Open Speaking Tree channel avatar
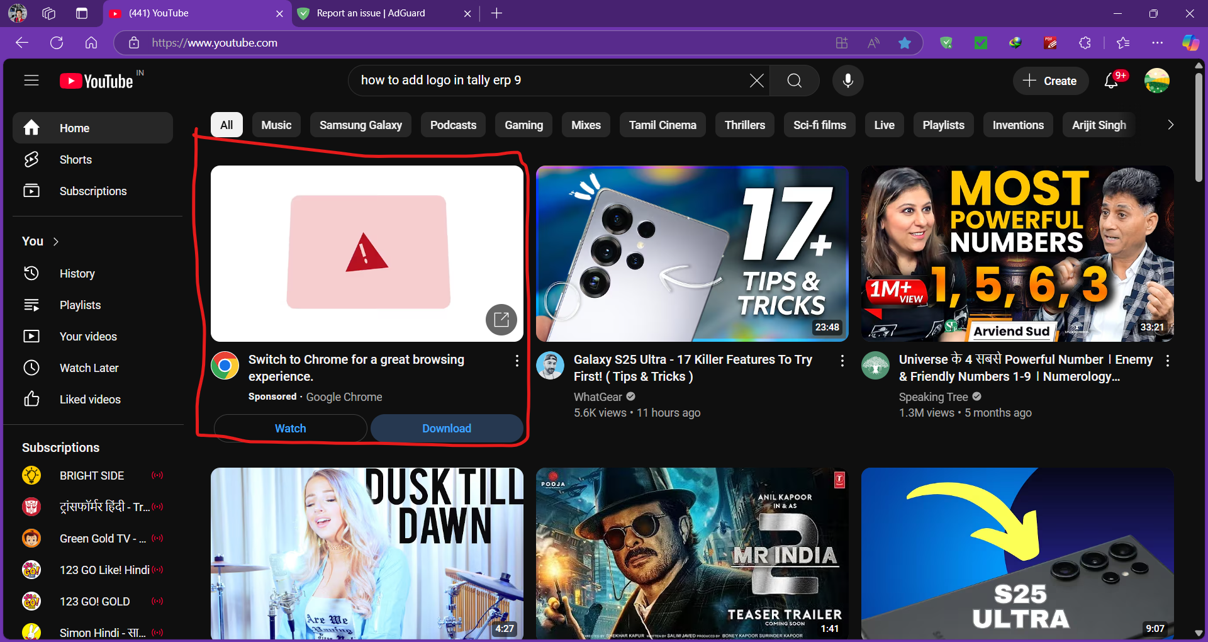Image resolution: width=1208 pixels, height=642 pixels. tap(875, 366)
